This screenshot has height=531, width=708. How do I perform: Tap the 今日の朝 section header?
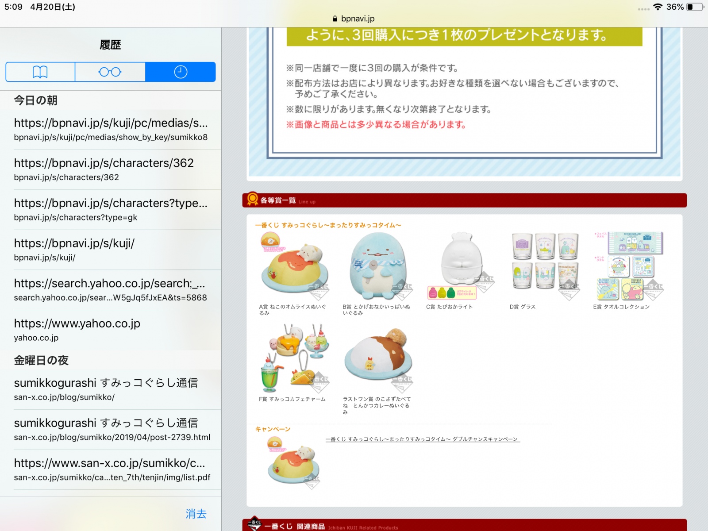[x=35, y=100]
